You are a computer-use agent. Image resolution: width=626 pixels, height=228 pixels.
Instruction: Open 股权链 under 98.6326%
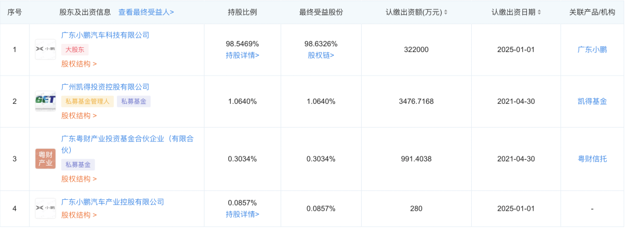click(321, 55)
